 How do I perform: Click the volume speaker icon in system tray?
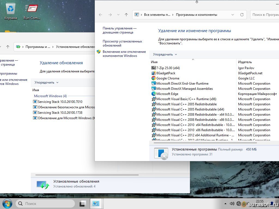coord(232,204)
